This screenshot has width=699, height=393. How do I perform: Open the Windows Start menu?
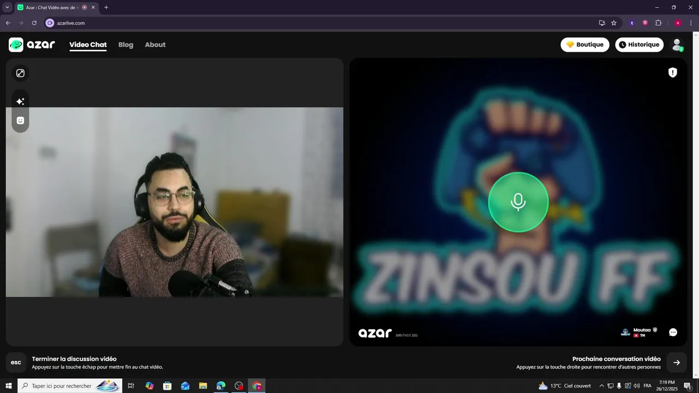coord(9,386)
